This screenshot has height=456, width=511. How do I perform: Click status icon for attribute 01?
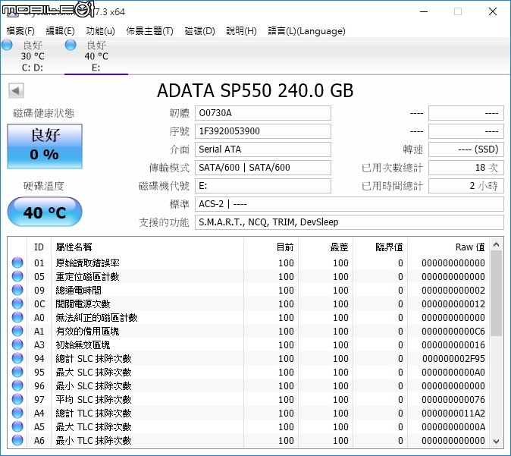[17, 263]
